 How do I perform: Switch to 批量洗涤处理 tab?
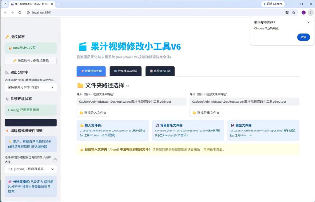coord(91,71)
